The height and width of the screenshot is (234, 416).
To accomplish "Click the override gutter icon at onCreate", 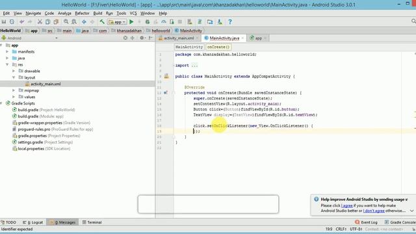I will coord(166,93).
